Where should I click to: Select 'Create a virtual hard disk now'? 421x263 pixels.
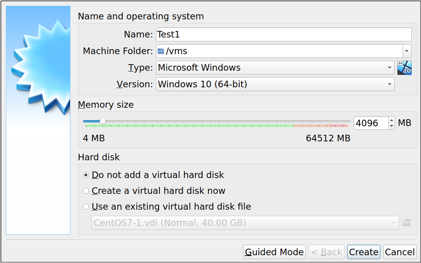click(x=86, y=191)
